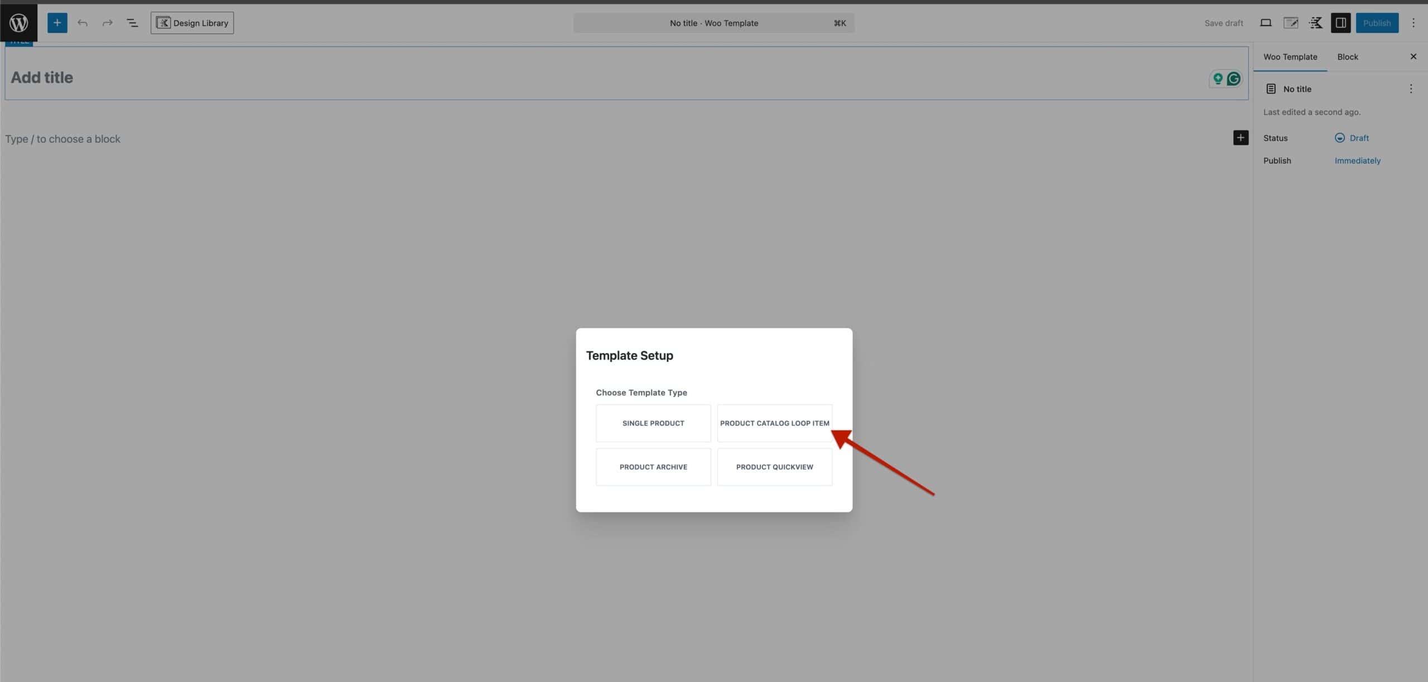1428x682 pixels.
Task: Select the 'Status' label in sidebar
Action: click(1275, 138)
